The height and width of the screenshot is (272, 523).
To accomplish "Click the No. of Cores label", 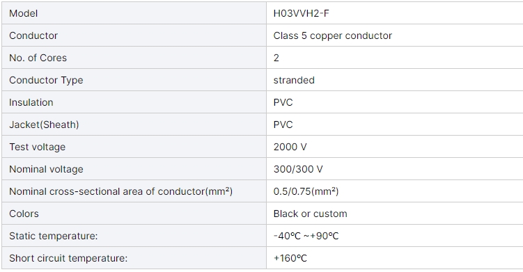I will tap(38, 58).
